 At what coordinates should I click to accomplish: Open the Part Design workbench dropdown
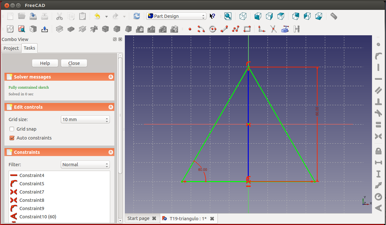(x=176, y=16)
